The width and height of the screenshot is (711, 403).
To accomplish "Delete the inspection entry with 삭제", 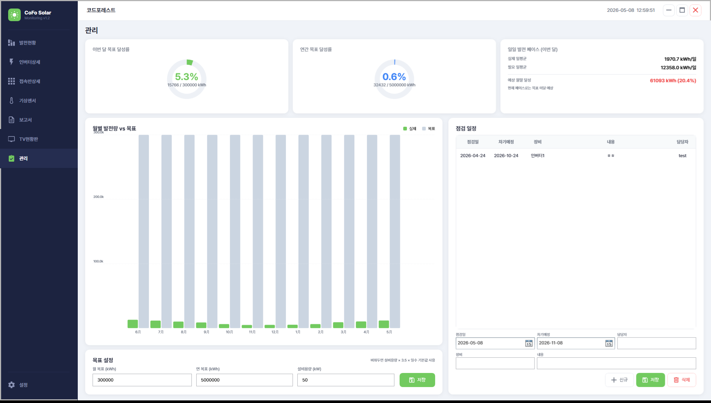I will pos(681,380).
